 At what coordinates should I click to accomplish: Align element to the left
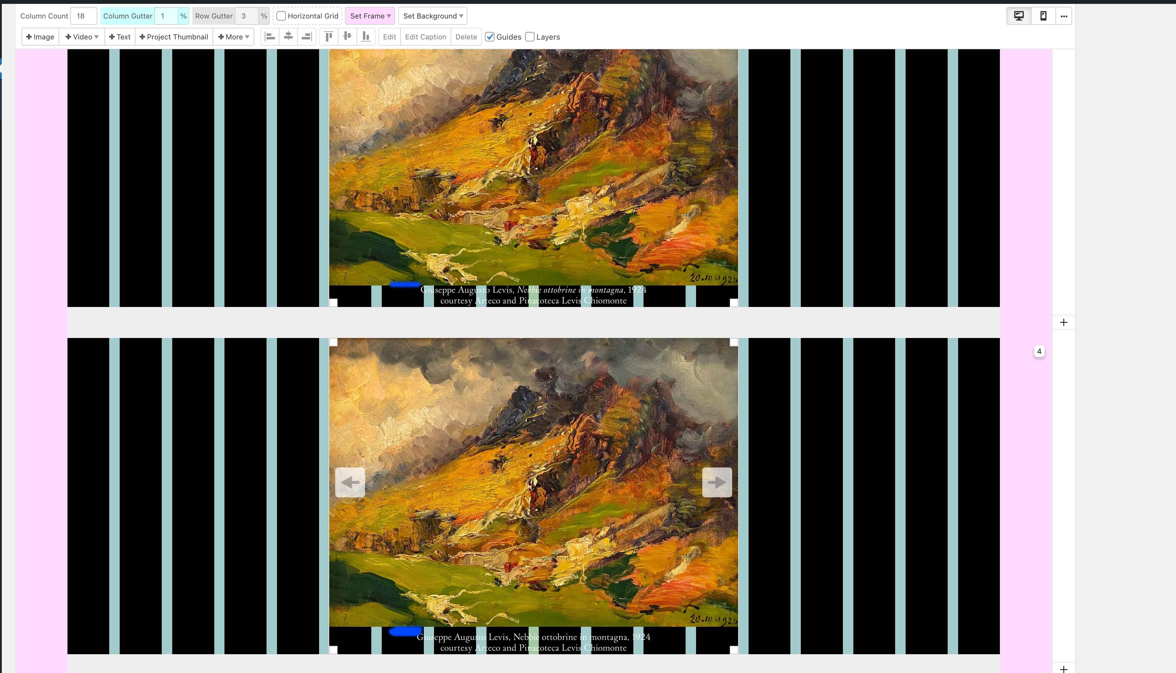click(270, 36)
